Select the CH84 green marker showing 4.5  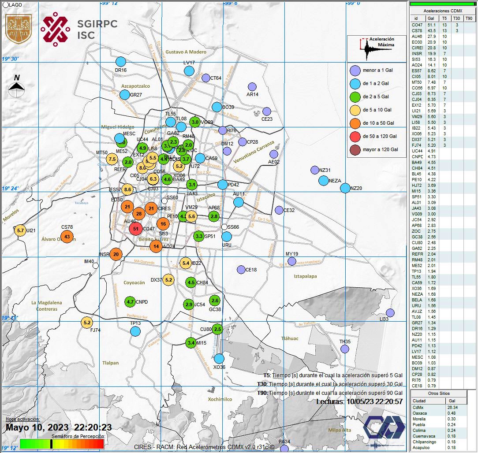click(x=191, y=282)
